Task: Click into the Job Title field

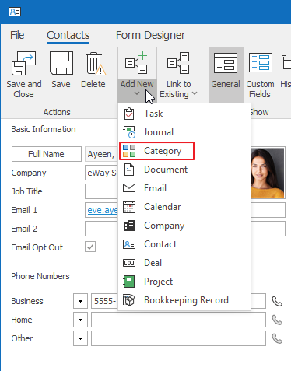Action: [101, 191]
